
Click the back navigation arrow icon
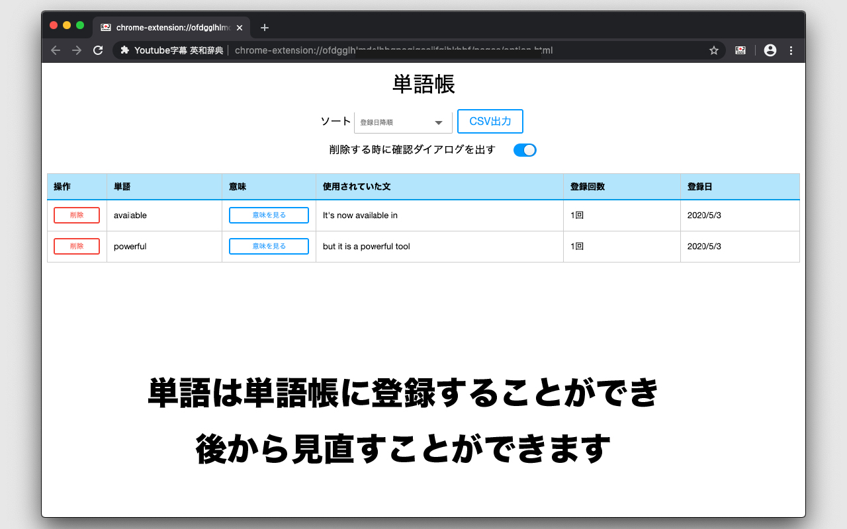[x=55, y=50]
